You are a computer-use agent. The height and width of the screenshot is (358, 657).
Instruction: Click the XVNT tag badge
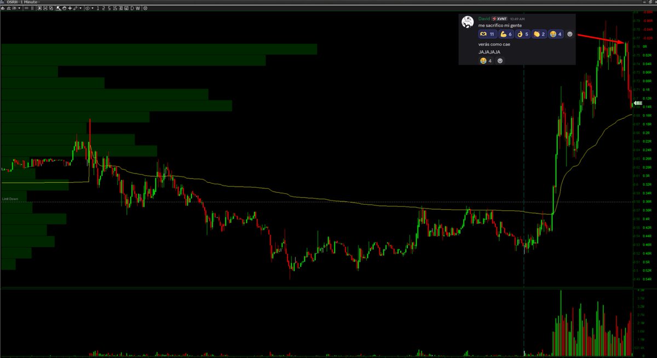(499, 18)
